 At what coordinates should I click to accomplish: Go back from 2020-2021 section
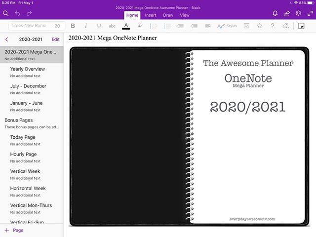click(6, 39)
